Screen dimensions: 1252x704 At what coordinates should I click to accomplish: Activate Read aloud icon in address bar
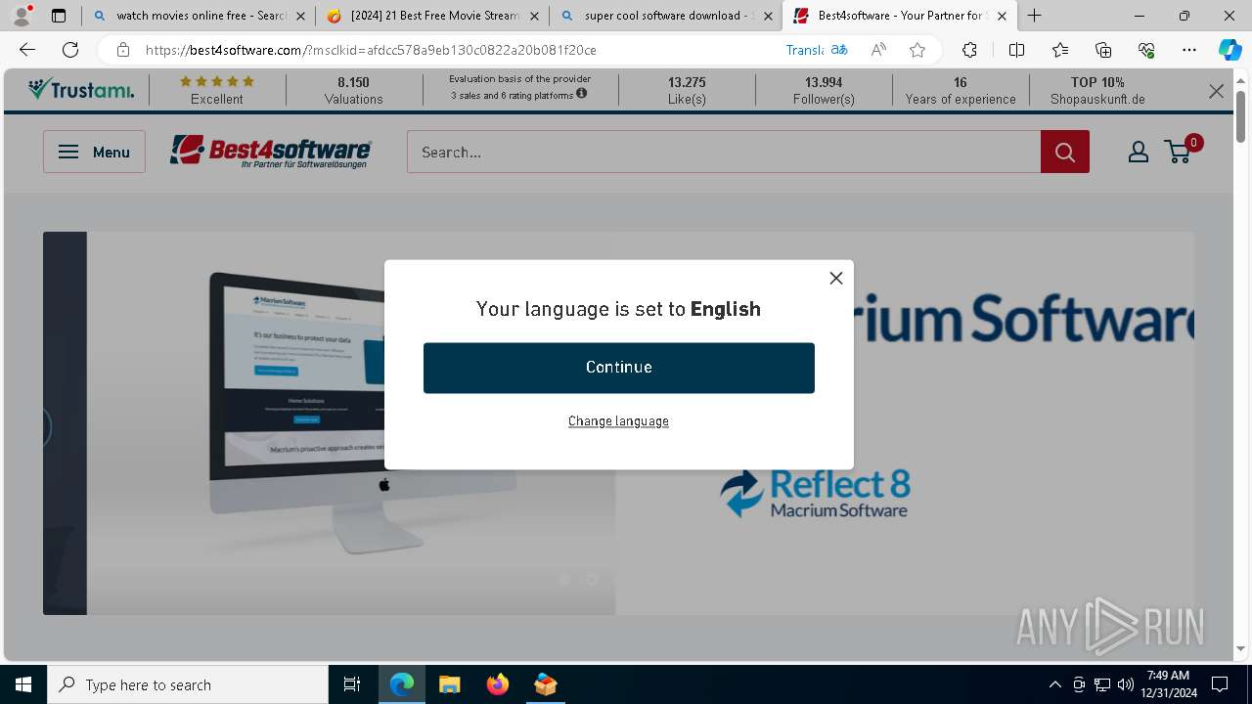click(x=878, y=50)
